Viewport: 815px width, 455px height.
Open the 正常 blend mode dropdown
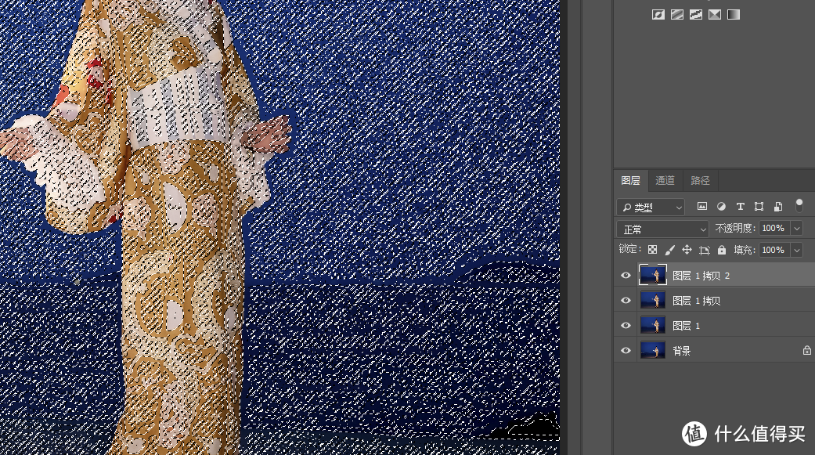click(662, 229)
